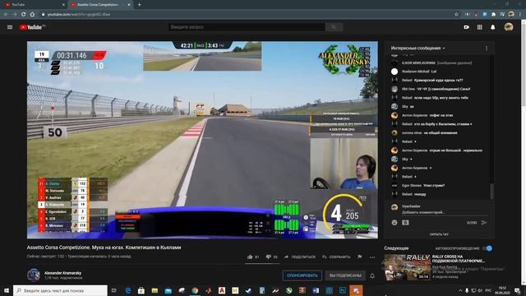Screen dimensions: 526x296
Task: Open the Windows action center notifications
Action: click(517, 290)
